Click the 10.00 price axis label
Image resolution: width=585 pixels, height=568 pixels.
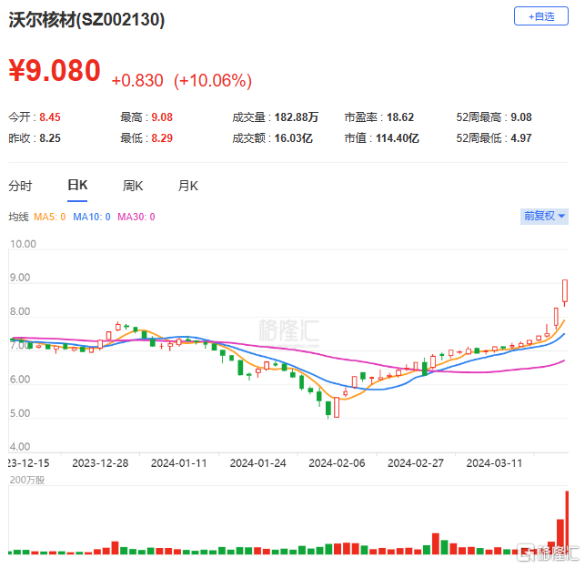click(x=23, y=244)
